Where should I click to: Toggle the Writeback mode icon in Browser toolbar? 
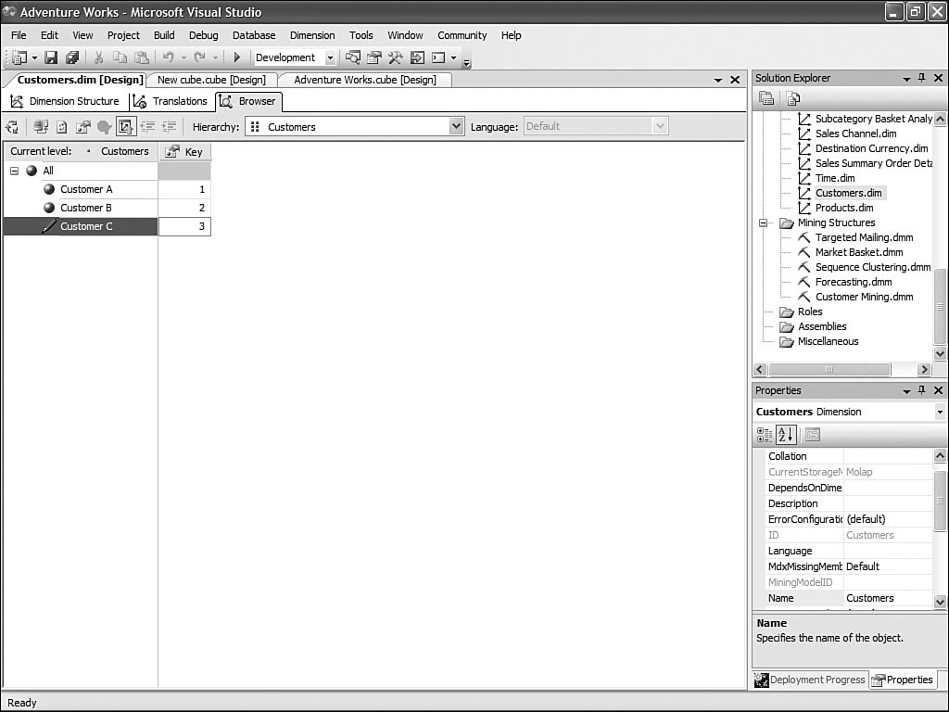pyautogui.click(x=126, y=126)
